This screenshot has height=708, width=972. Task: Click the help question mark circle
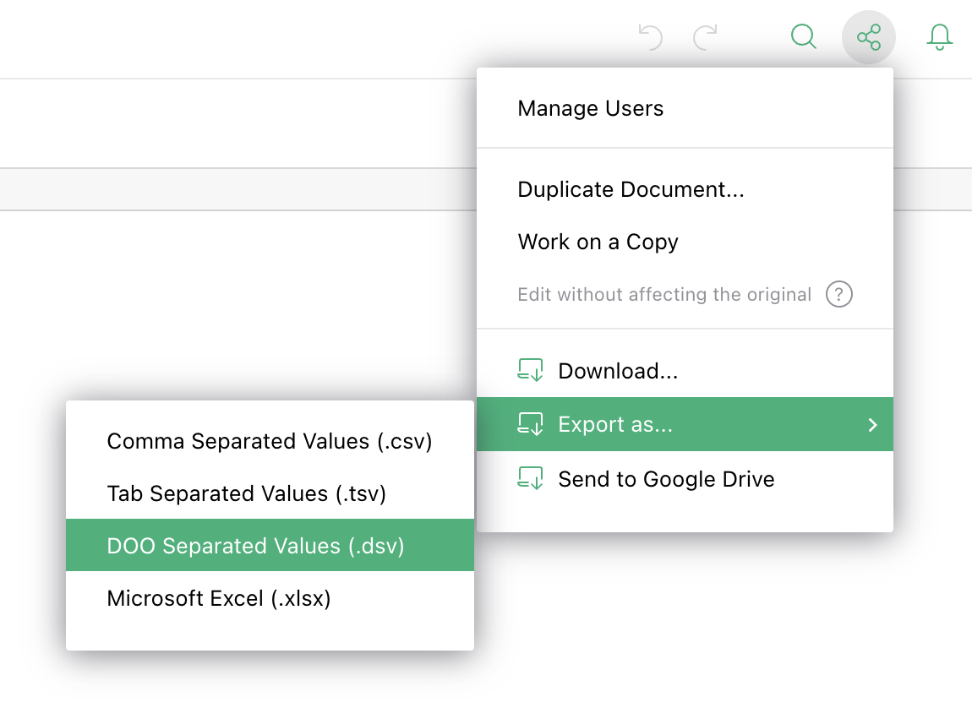(x=838, y=294)
